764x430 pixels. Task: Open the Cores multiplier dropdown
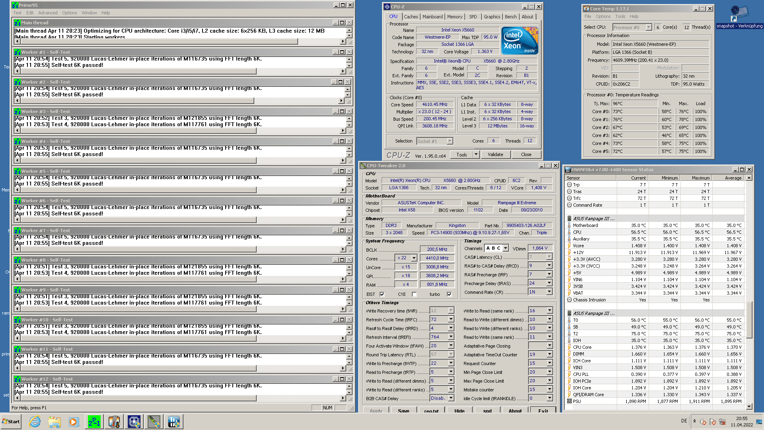pos(414,258)
